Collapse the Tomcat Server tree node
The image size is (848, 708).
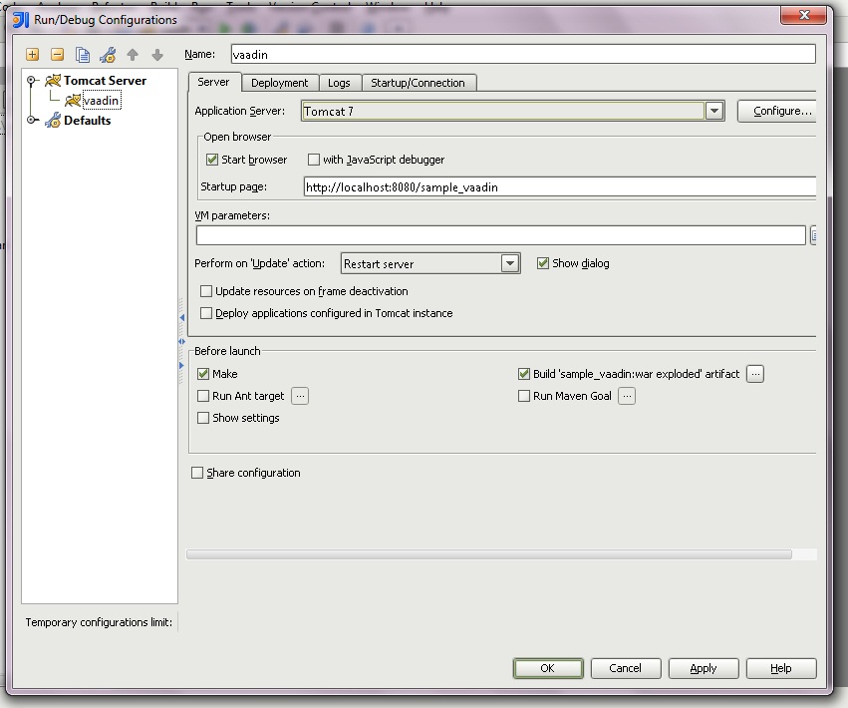pyautogui.click(x=32, y=81)
